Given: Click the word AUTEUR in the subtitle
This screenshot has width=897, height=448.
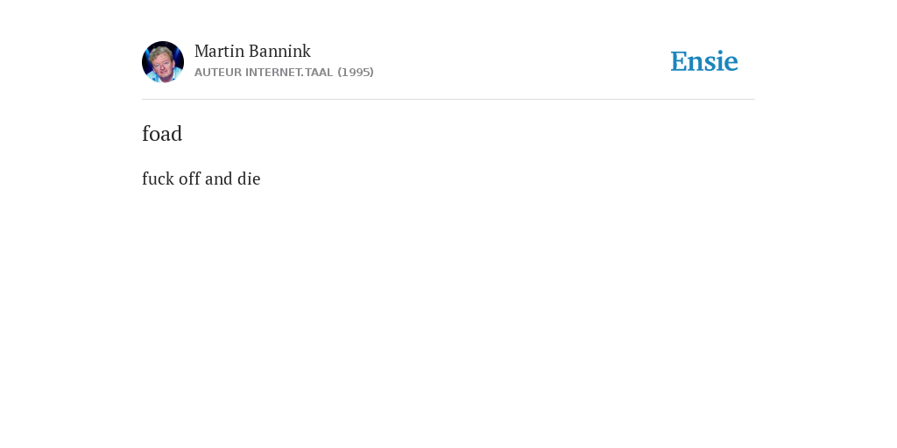Looking at the screenshot, I should (218, 72).
